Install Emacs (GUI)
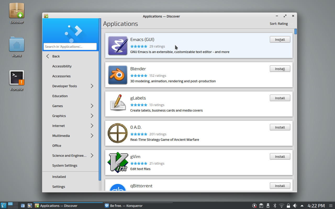The width and height of the screenshot is (335, 209). point(280,39)
